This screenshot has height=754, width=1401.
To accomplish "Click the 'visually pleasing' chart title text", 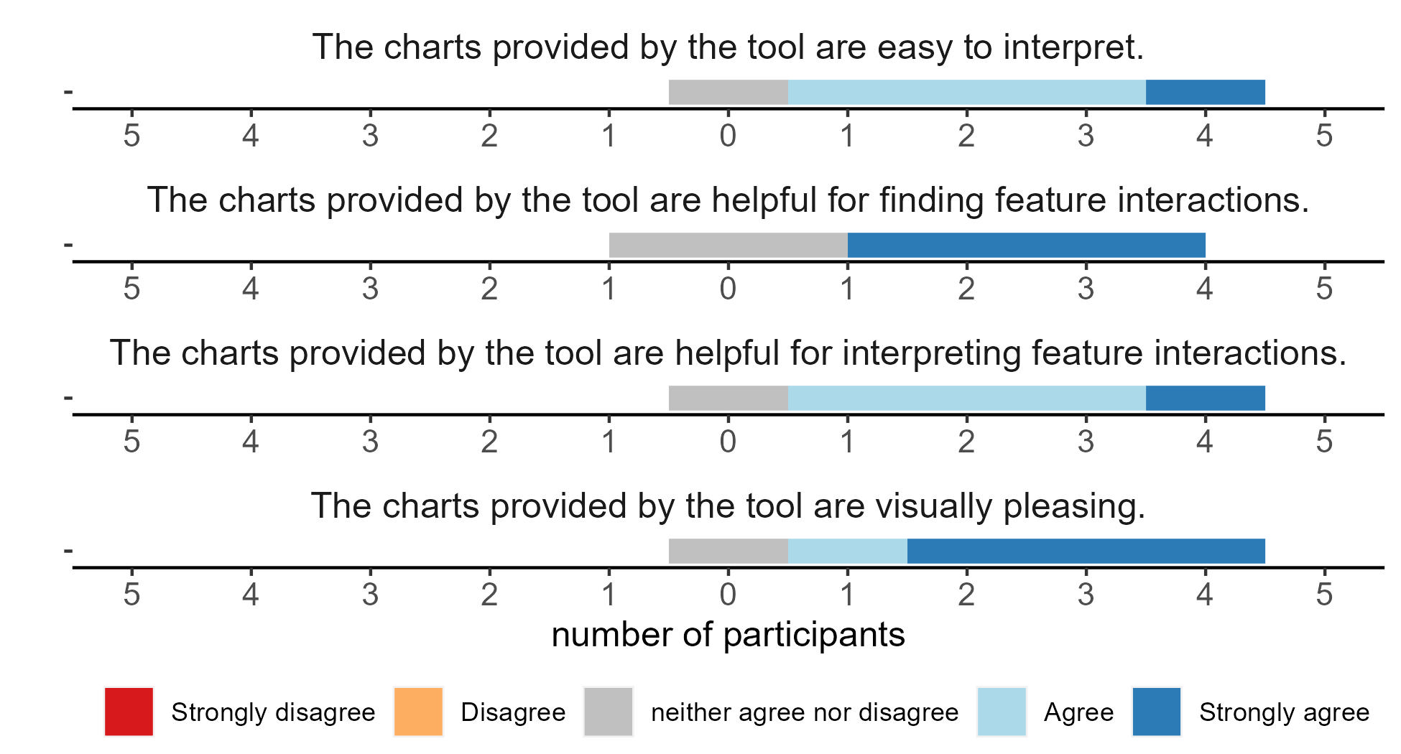I will pyautogui.click(x=728, y=506).
